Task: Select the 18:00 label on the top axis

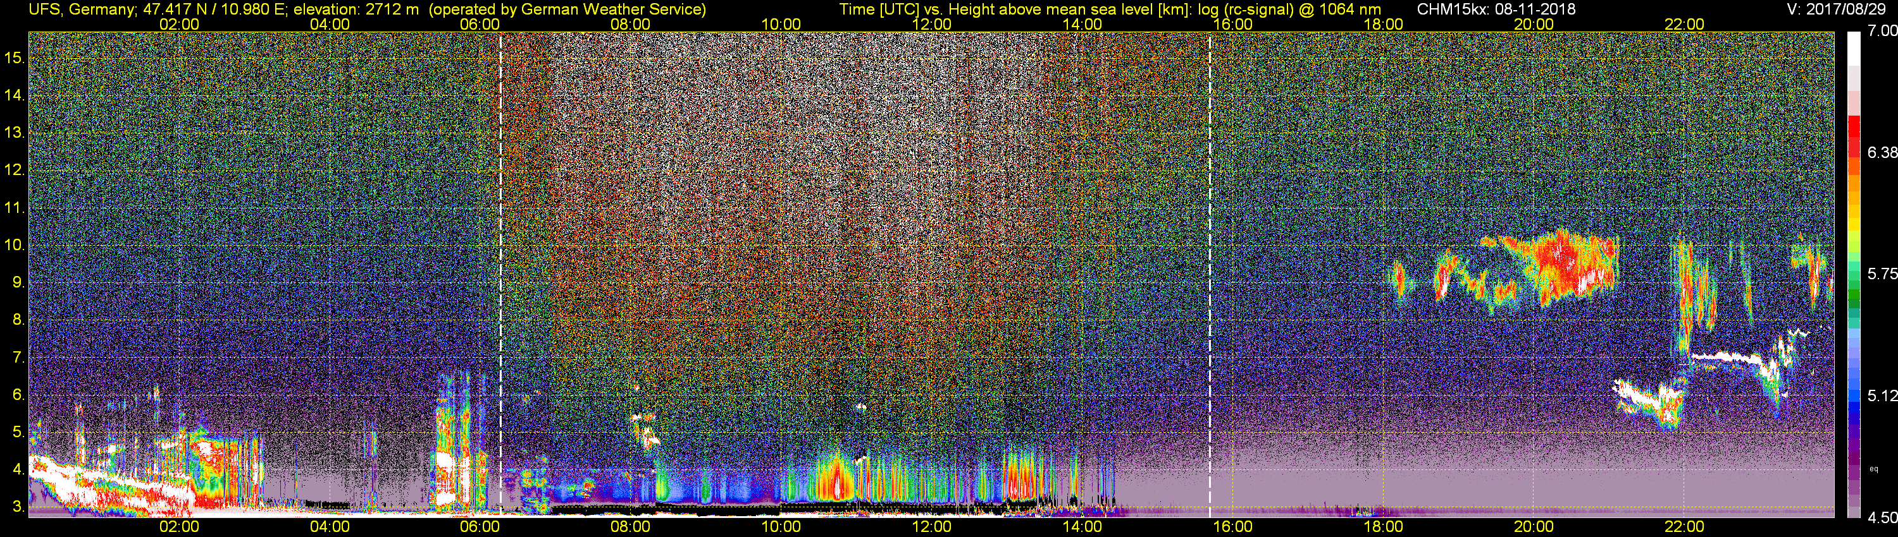Action: [1384, 24]
